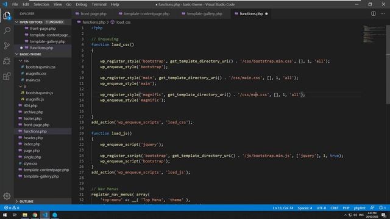Screen dimensions: 390x219
Task: Click the code minimap preview
Action: 374,33
